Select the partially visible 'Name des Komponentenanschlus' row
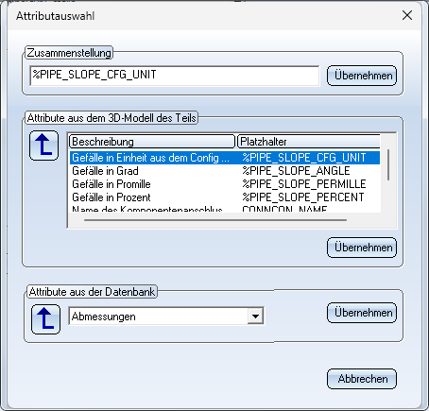Screen dimensions: 429x411 click(225, 209)
